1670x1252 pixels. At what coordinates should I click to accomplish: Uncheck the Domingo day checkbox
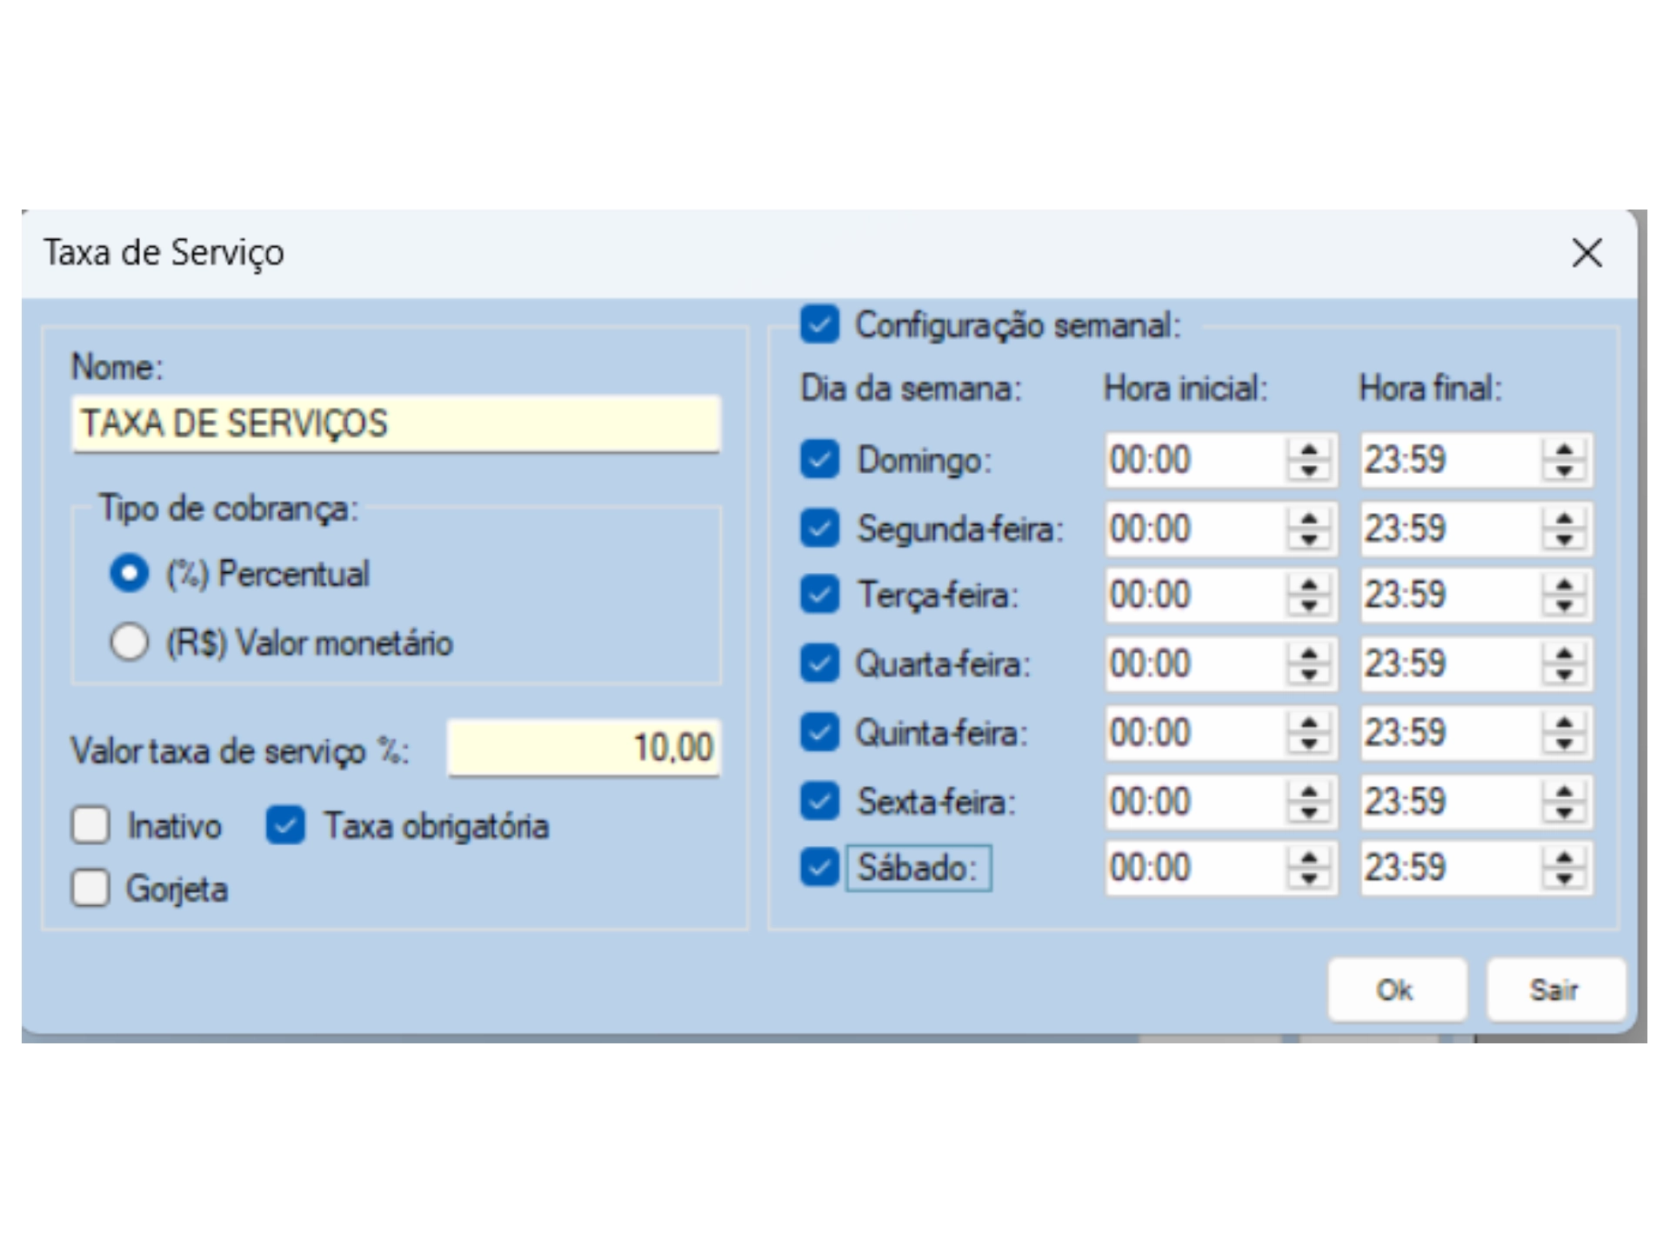(819, 459)
